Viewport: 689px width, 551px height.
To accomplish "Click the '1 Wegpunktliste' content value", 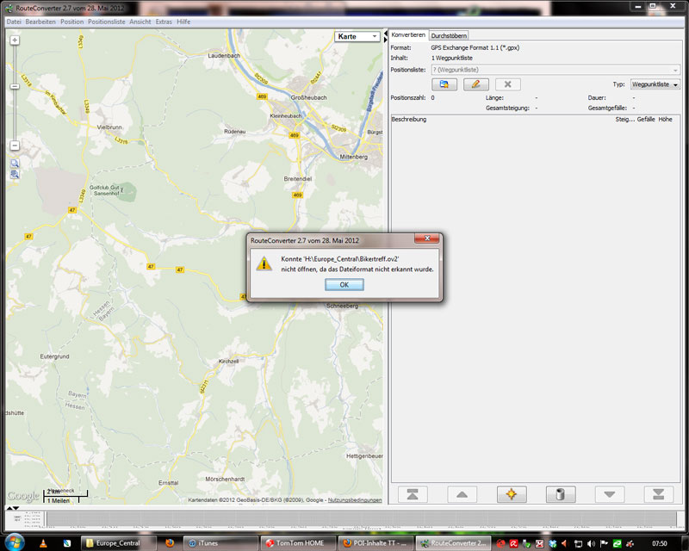I will [x=451, y=58].
